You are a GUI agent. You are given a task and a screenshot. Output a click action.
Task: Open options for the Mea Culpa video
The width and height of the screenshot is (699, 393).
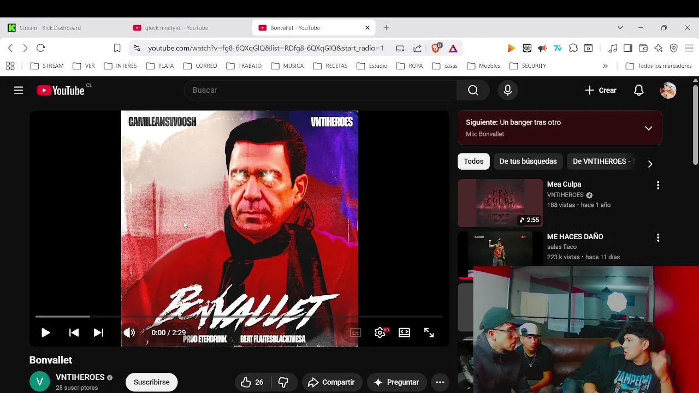(657, 186)
